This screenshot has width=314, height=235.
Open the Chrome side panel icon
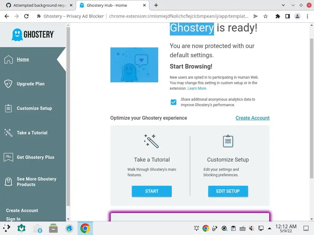(288, 16)
